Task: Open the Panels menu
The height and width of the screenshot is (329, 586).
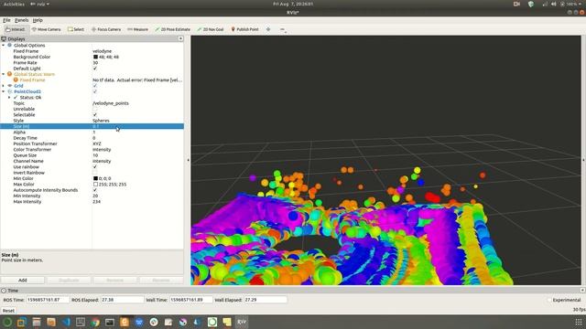Action: pyautogui.click(x=21, y=20)
